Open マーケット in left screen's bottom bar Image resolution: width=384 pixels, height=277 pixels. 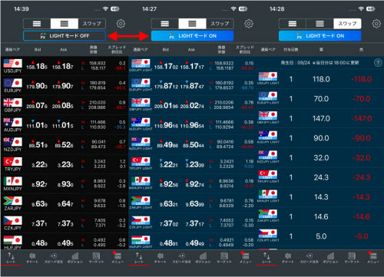(x=96, y=258)
